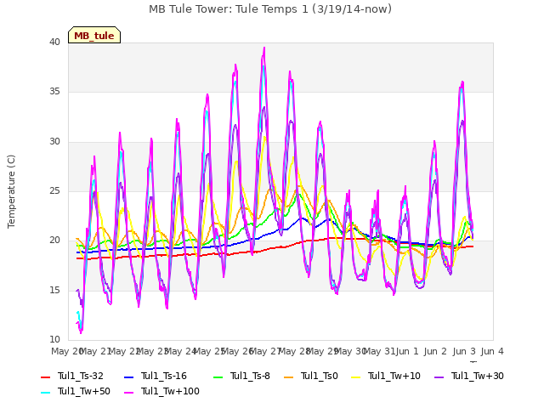Click the Tul1_Tw+30 legend label
The image size is (544, 408).
(478, 376)
